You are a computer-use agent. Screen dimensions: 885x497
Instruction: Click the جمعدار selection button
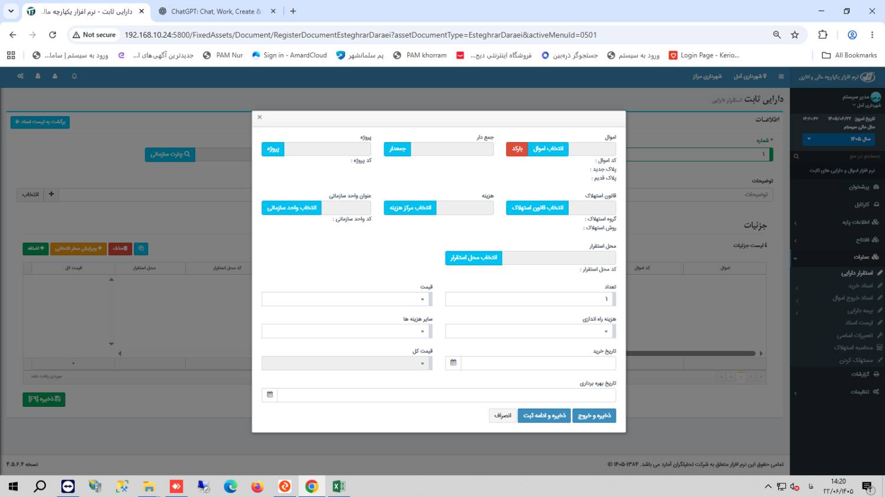[x=397, y=149]
